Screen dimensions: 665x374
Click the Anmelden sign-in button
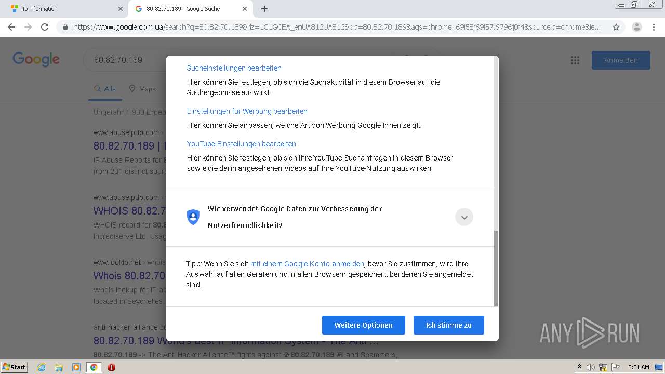pyautogui.click(x=621, y=60)
